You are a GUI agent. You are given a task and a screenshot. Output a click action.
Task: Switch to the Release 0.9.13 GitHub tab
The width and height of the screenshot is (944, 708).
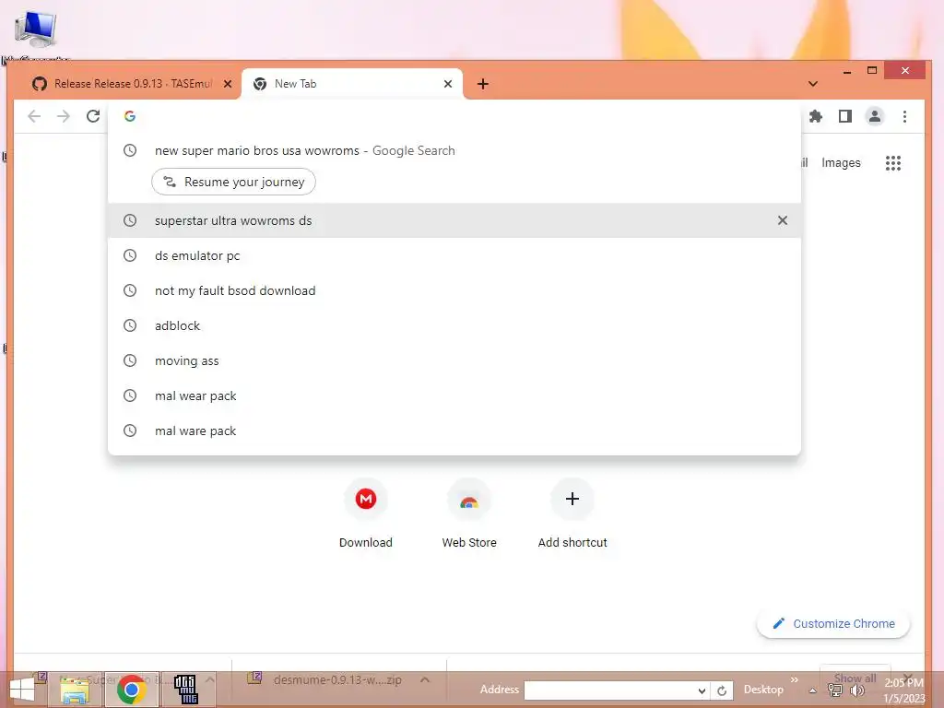pos(133,84)
